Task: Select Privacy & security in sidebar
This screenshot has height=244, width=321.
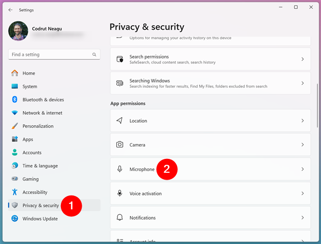Action: click(54, 205)
